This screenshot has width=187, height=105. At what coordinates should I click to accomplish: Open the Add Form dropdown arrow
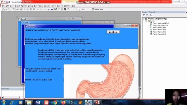(11, 9)
